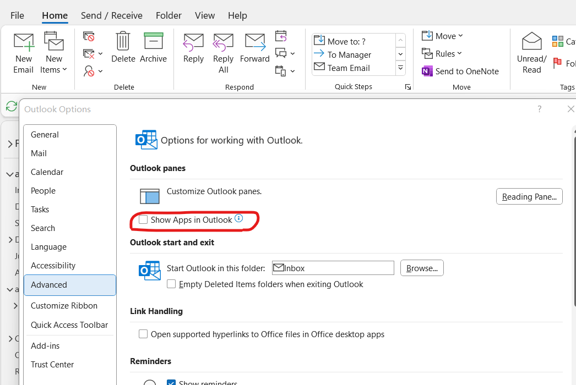Click Send to OneNote
Image resolution: width=576 pixels, height=385 pixels.
pos(460,71)
